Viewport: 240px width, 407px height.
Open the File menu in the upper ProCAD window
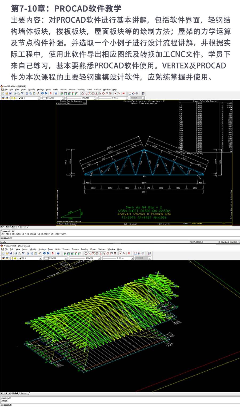pos(6,90)
